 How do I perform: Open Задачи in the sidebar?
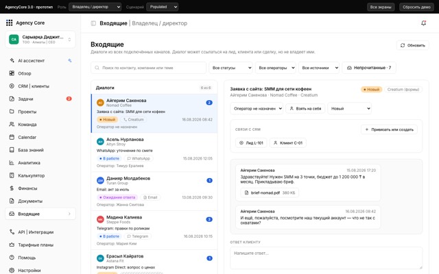click(40, 99)
